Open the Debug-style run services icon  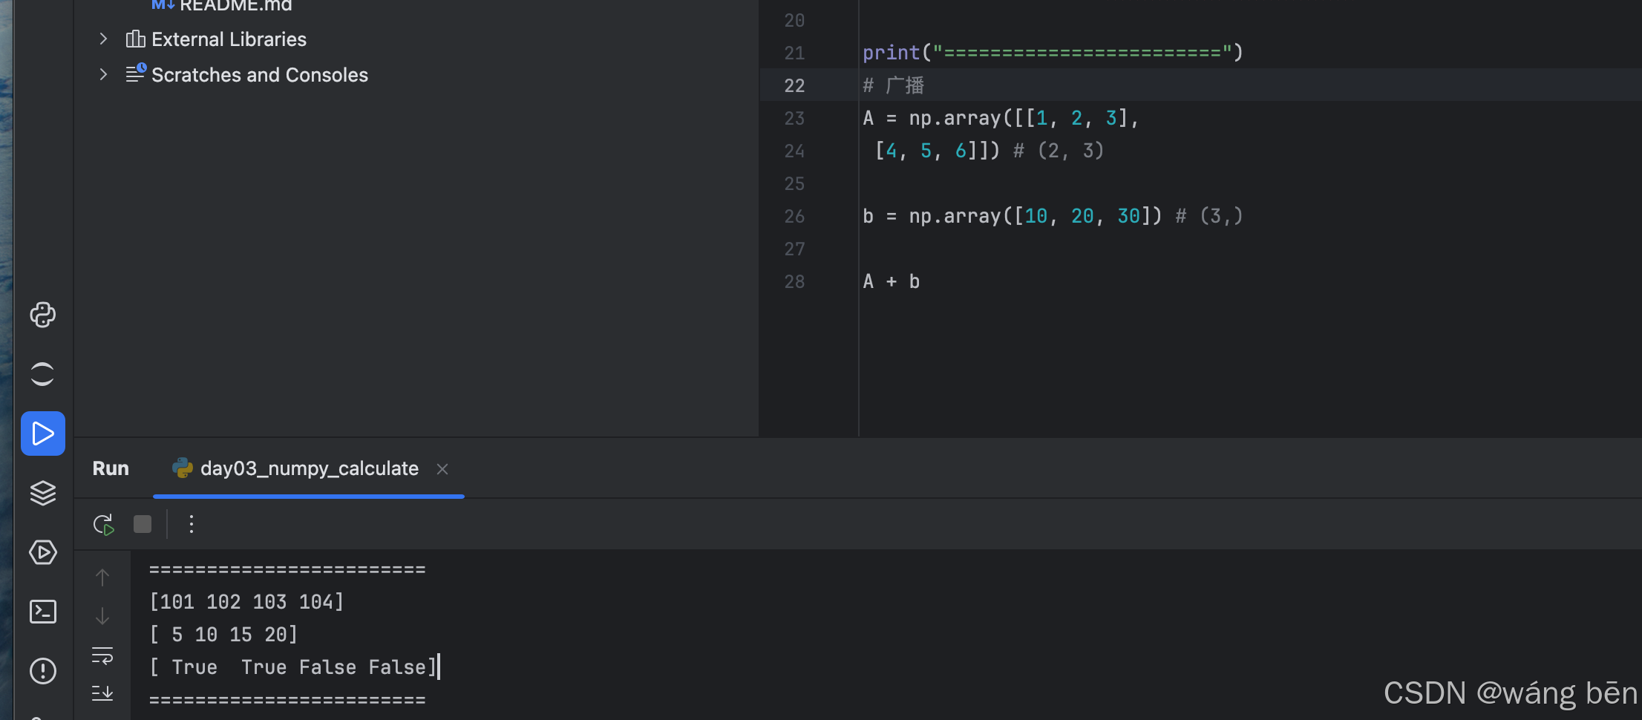click(x=42, y=552)
